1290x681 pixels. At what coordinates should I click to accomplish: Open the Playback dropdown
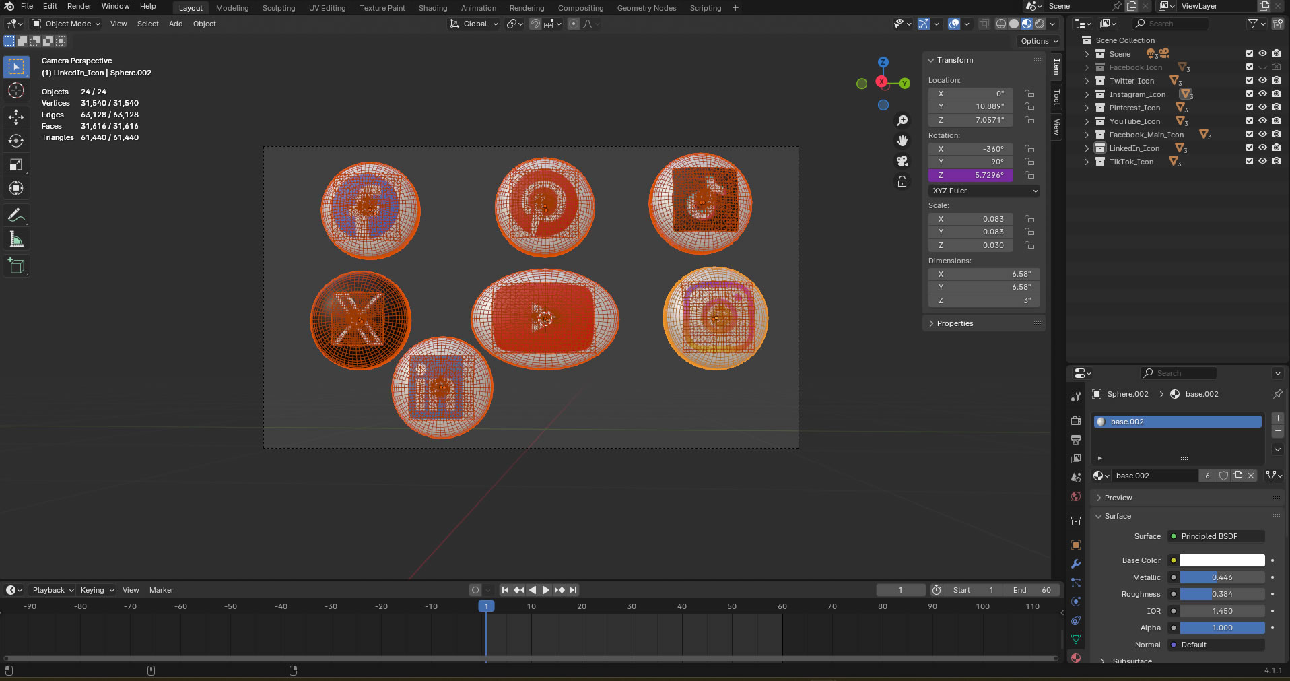pyautogui.click(x=53, y=590)
